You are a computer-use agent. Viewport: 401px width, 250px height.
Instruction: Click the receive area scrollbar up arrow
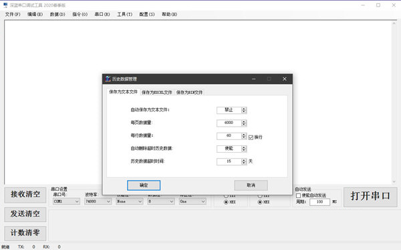(394, 23)
